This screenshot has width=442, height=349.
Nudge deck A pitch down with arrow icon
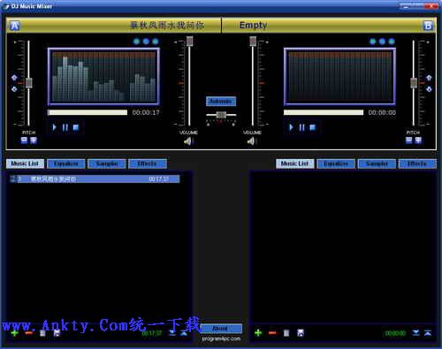click(14, 88)
